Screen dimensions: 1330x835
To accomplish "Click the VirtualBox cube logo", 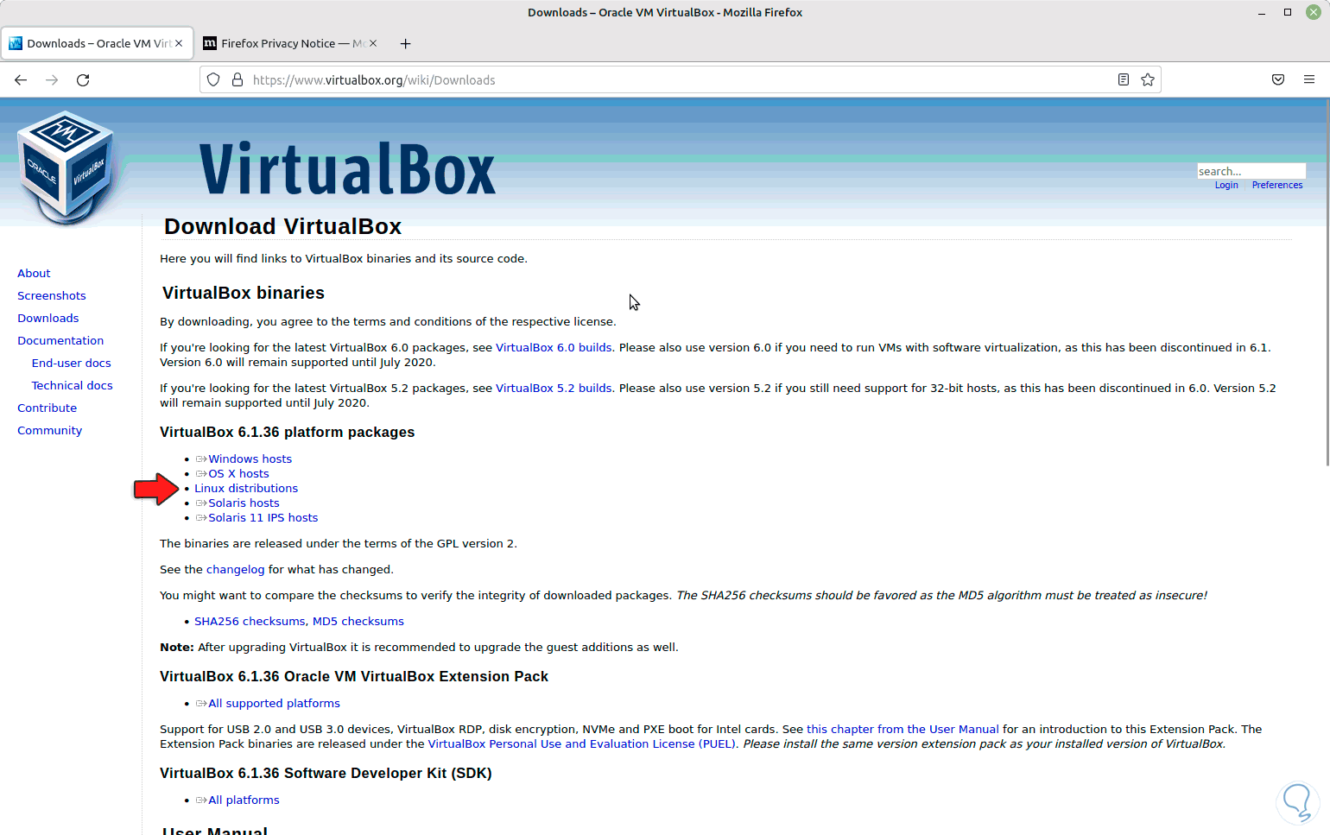I will pos(66,167).
